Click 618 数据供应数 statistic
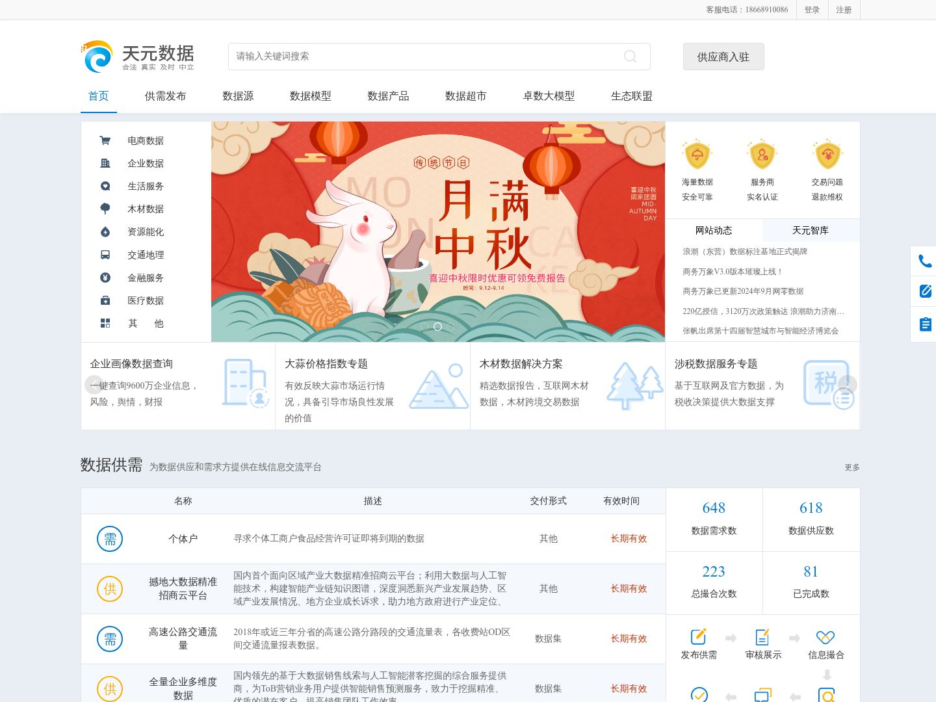 coord(811,519)
